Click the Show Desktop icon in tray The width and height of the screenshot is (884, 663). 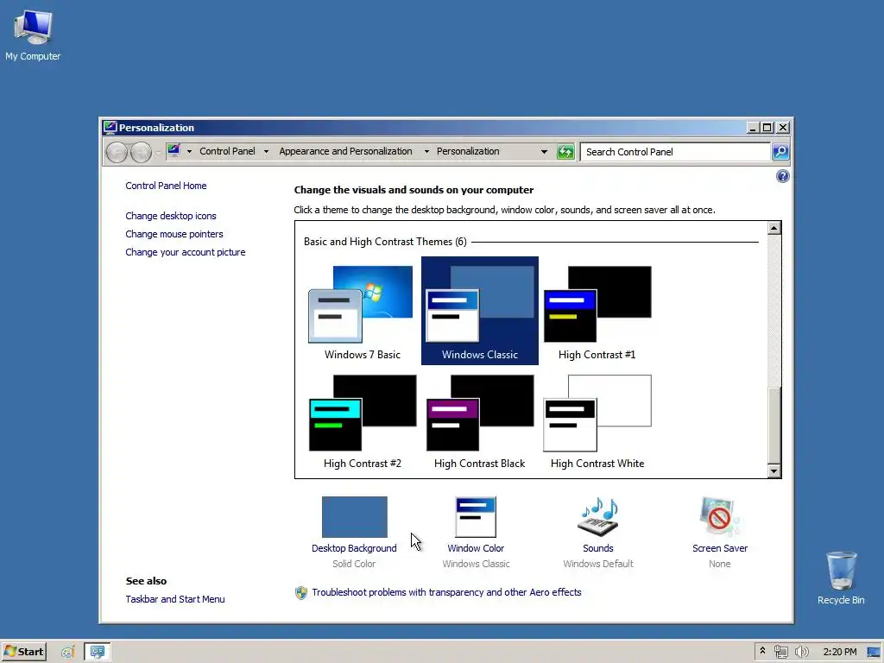point(874,652)
